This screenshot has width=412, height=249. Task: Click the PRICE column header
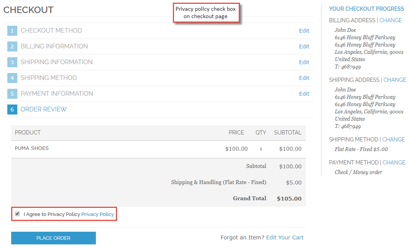[x=236, y=132]
